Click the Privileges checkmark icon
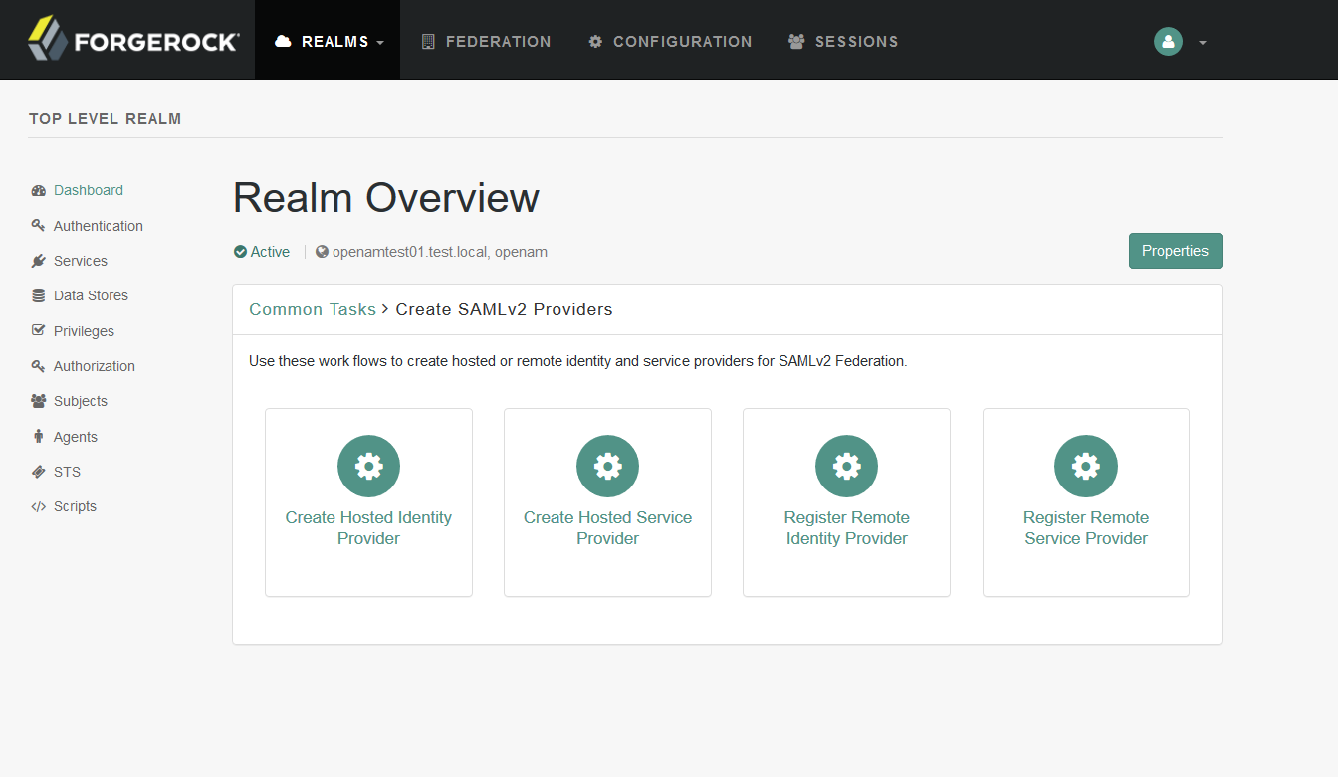Screen dimensions: 1338x777 point(39,331)
